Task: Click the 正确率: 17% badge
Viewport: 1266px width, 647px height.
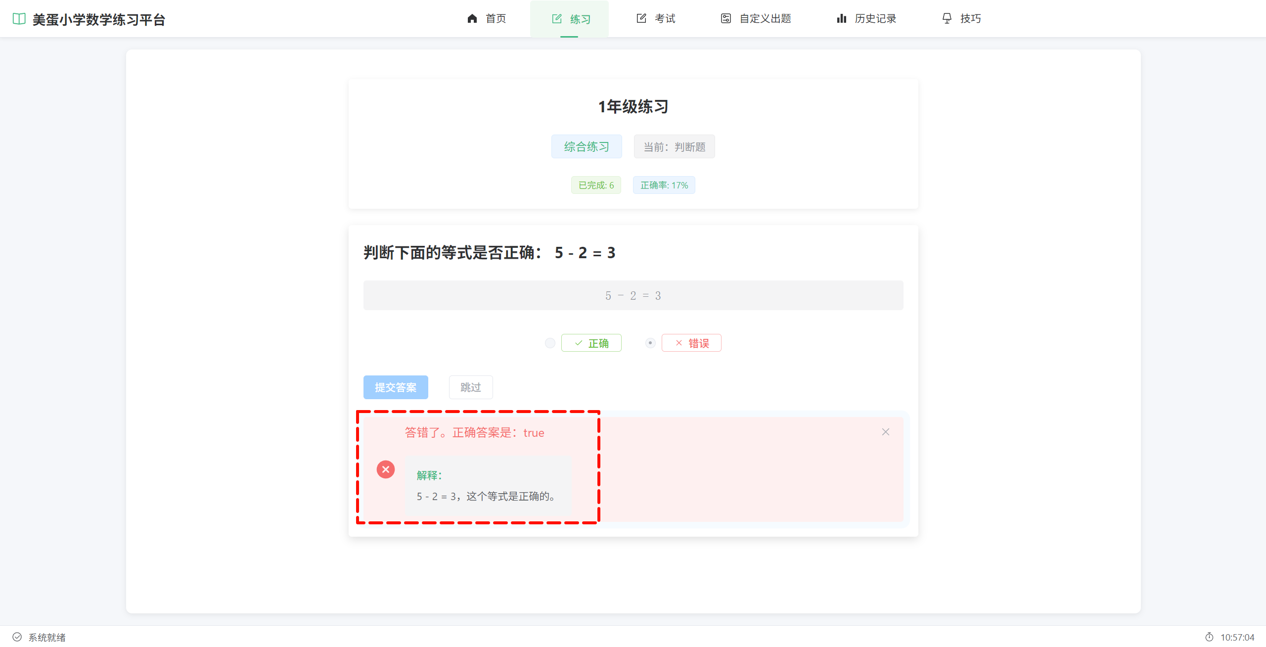Action: coord(664,185)
